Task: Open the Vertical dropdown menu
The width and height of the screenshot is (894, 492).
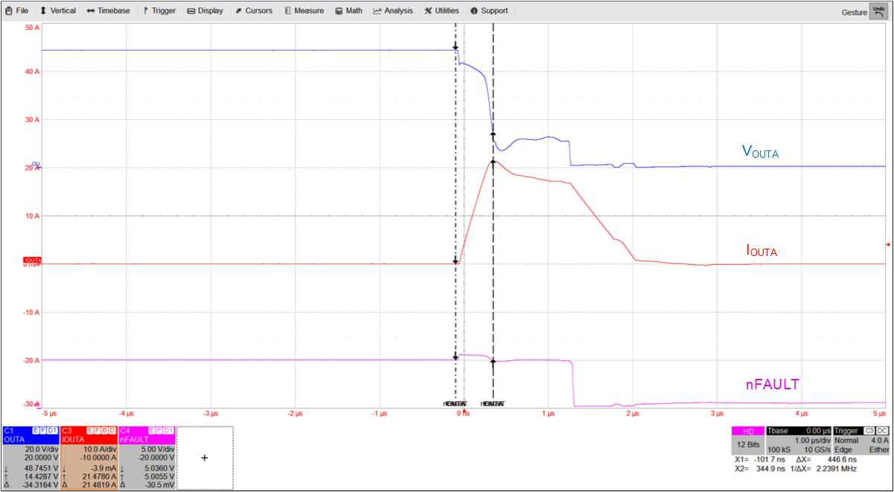Action: click(58, 10)
